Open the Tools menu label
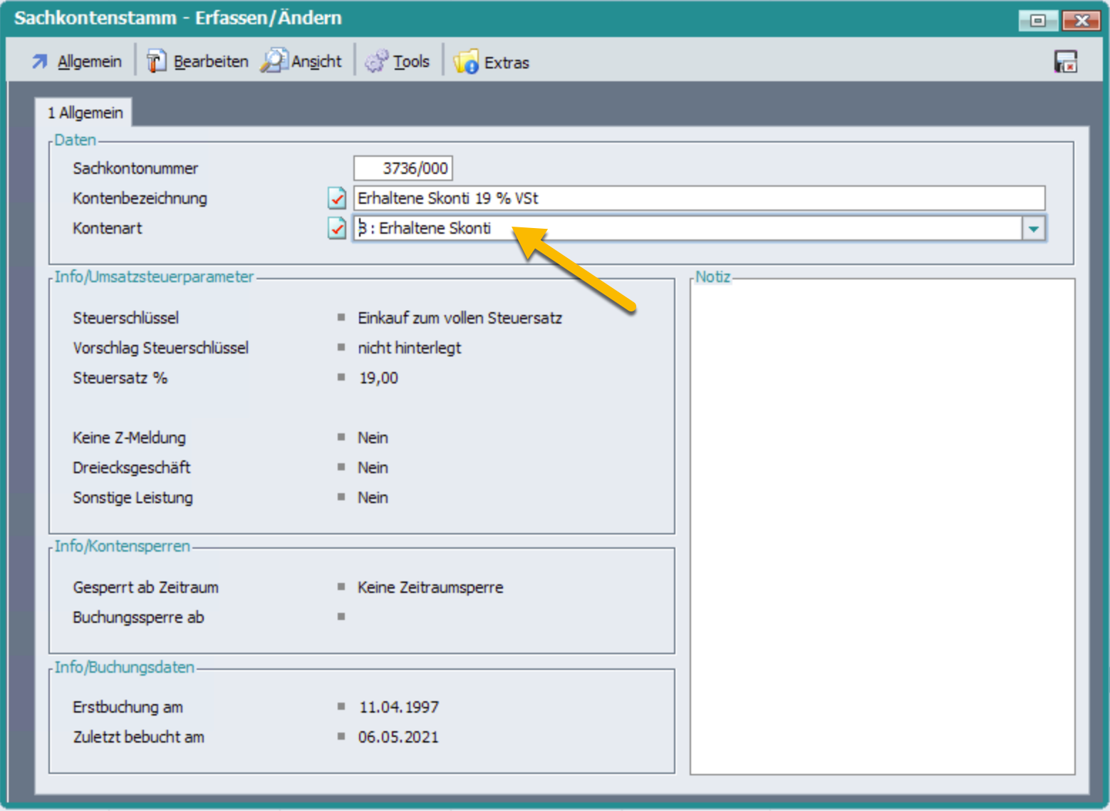Screen dimensions: 1110x811 (412, 62)
